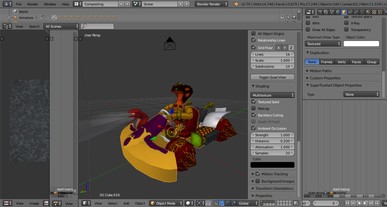The image size is (387, 207).
Task: Select Faces duplication option
Action: point(356,62)
